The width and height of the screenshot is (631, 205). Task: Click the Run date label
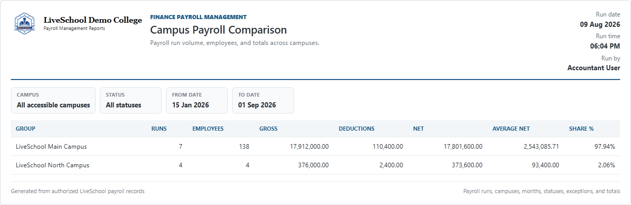[608, 14]
